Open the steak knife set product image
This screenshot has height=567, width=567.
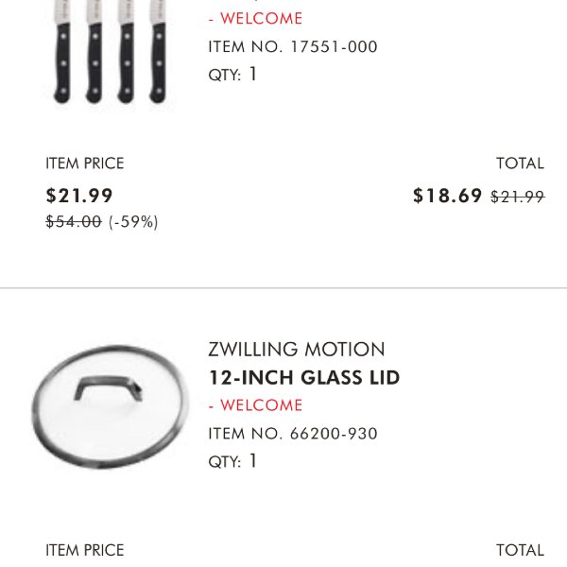pyautogui.click(x=110, y=52)
